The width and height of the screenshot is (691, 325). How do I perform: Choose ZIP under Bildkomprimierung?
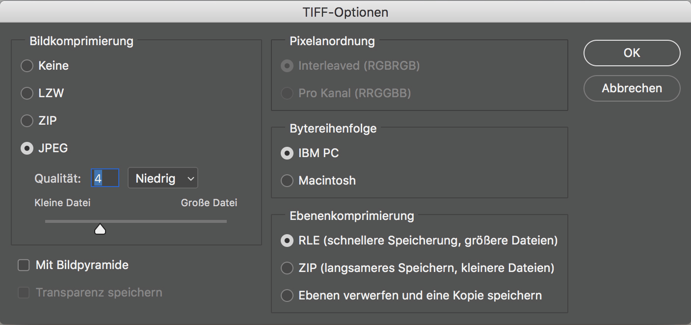(27, 120)
